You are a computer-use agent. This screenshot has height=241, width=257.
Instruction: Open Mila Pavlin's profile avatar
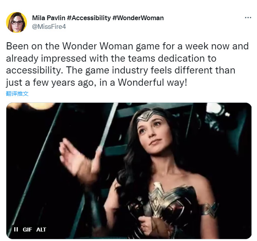(x=16, y=22)
